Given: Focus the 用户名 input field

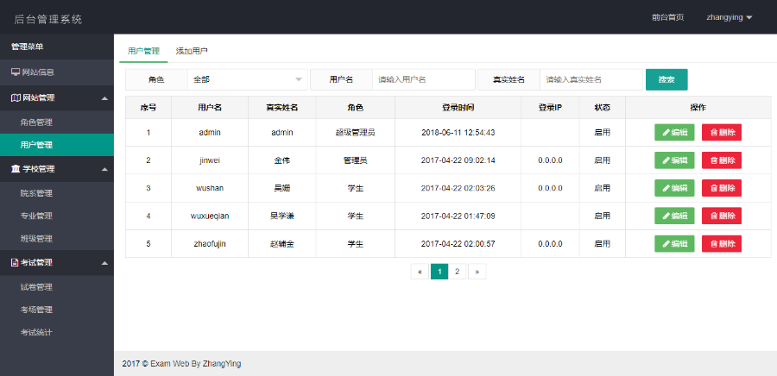Looking at the screenshot, I should coord(424,79).
